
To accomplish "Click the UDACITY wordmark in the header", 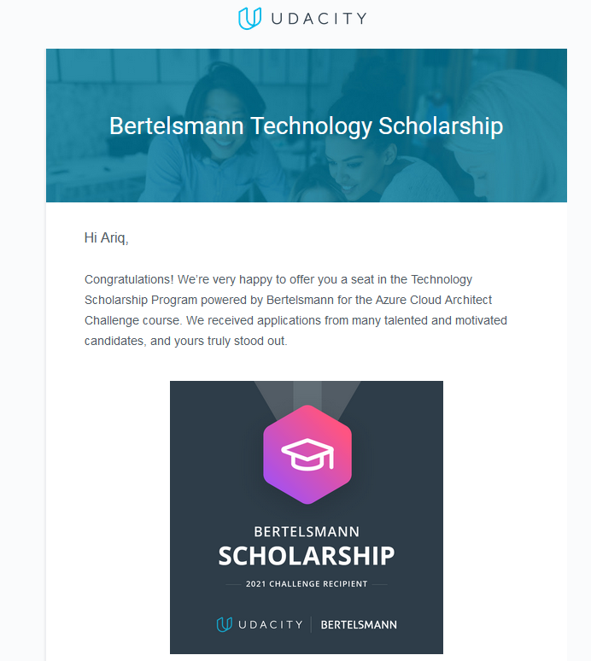I will (319, 19).
